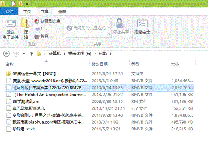Click size 816,215 KB cell

click(x=182, y=129)
